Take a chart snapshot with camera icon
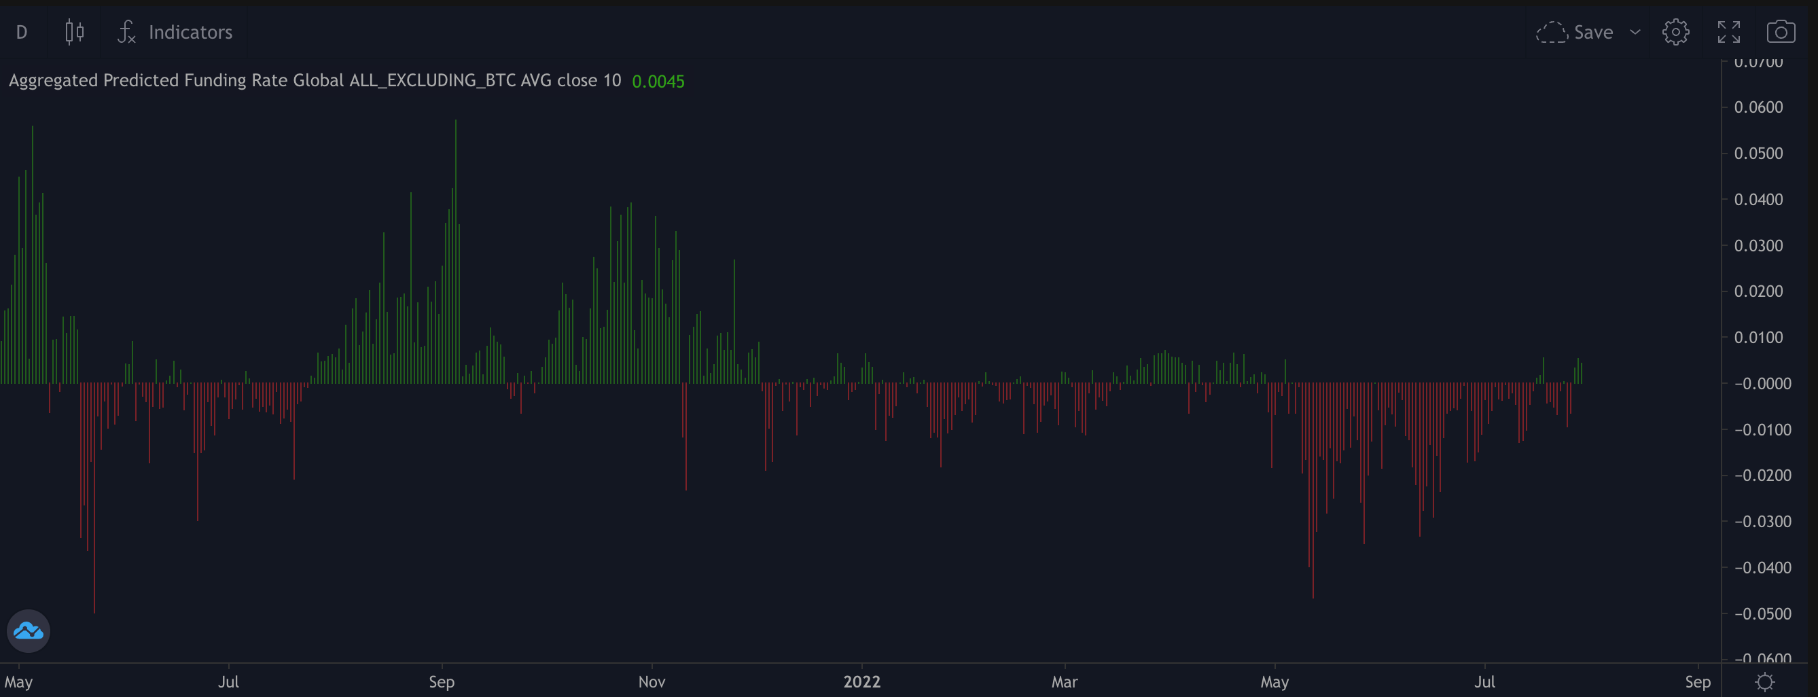1818x697 pixels. pos(1781,32)
